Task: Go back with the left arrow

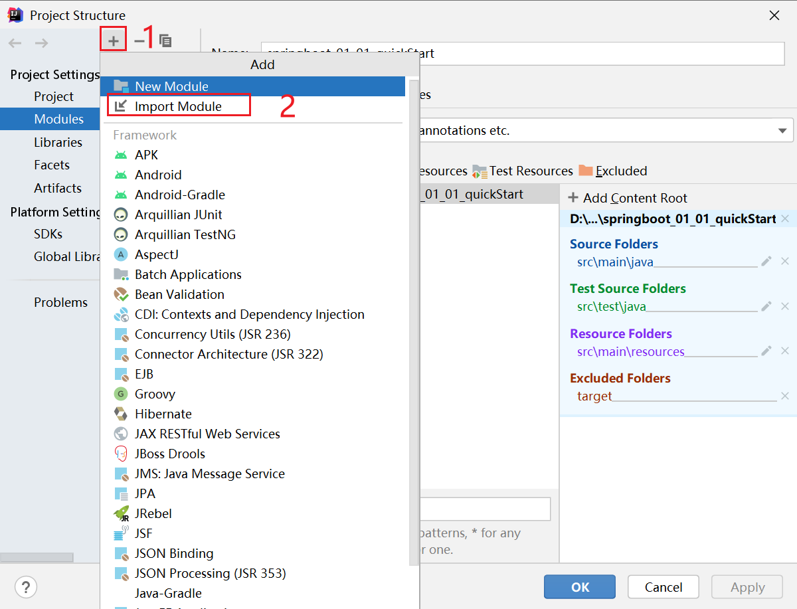Action: point(15,43)
